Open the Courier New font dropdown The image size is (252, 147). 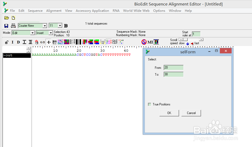pos(45,26)
